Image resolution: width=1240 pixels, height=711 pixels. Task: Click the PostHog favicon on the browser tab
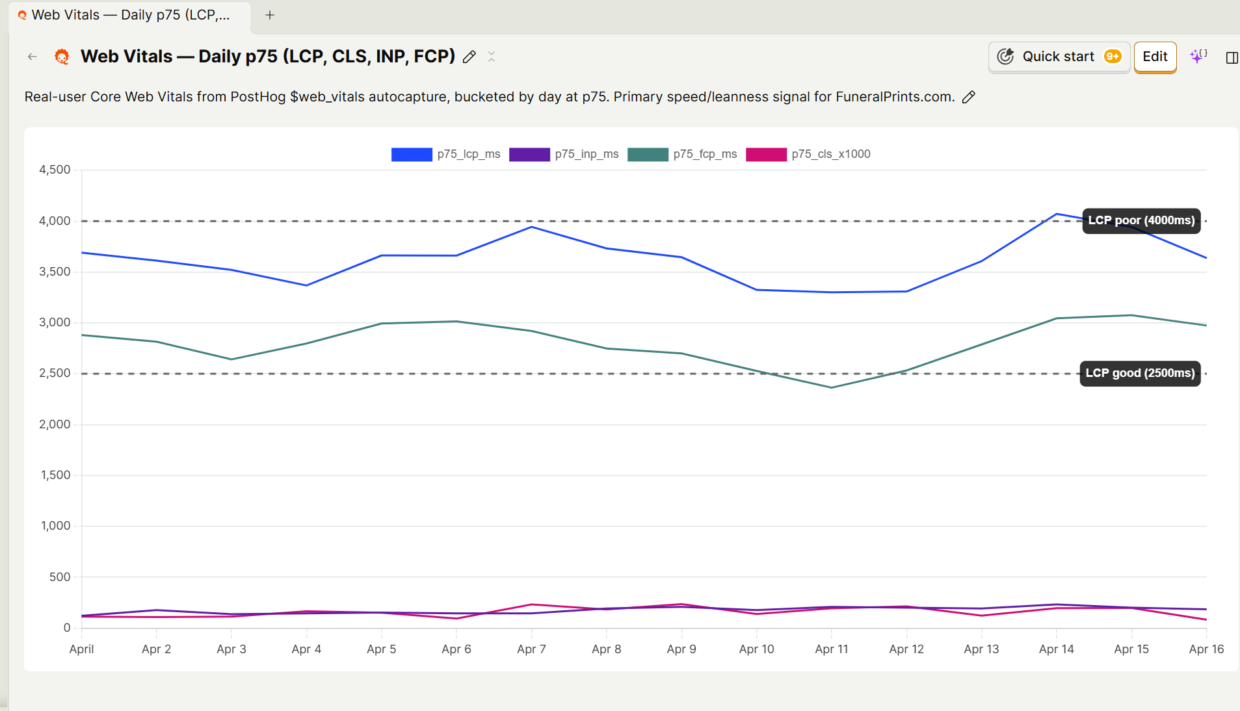point(22,14)
